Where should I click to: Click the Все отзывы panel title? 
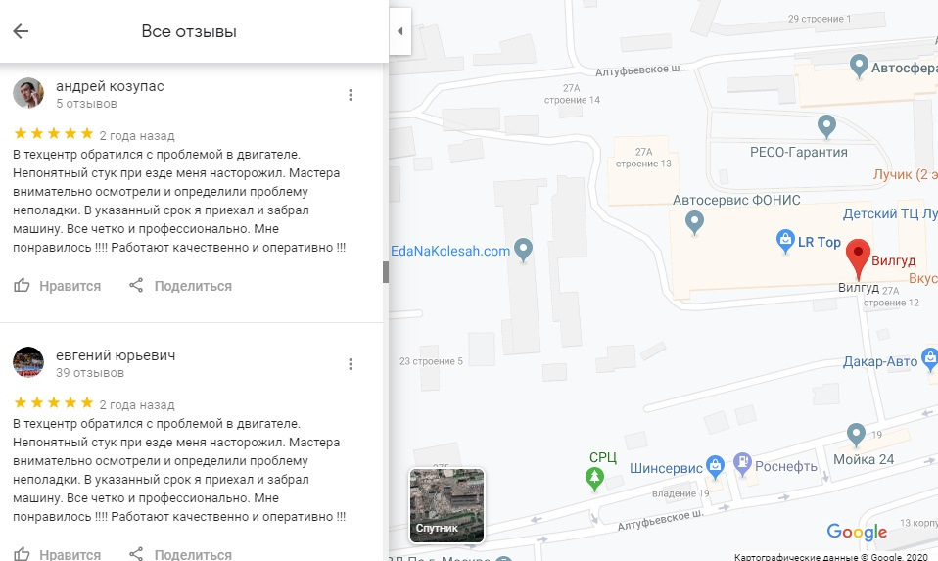(x=189, y=31)
